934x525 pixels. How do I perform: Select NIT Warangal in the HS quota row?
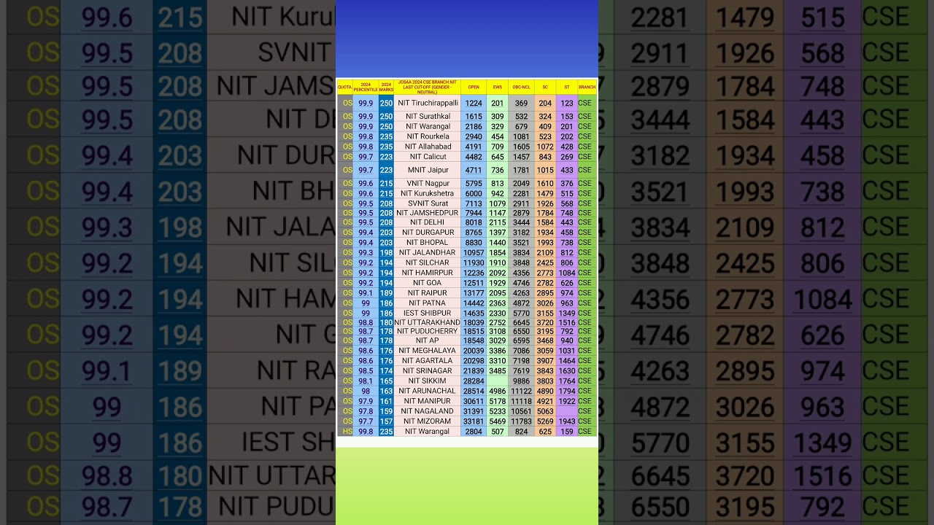click(x=428, y=432)
